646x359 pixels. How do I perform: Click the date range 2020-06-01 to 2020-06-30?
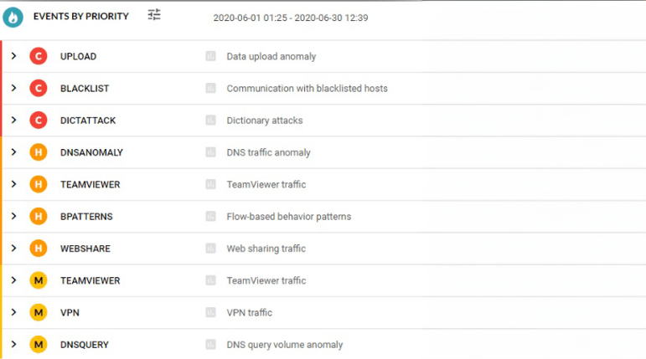(x=291, y=18)
